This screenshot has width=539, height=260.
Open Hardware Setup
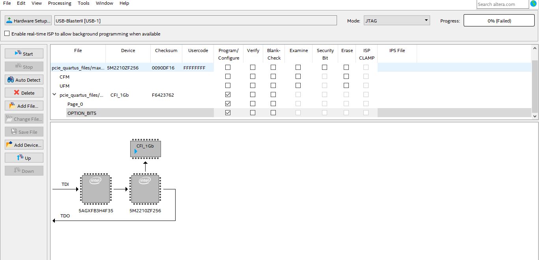pyautogui.click(x=28, y=21)
